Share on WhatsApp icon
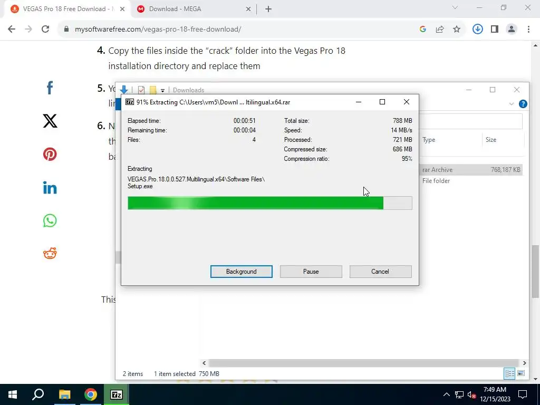The width and height of the screenshot is (540, 405). (50, 220)
